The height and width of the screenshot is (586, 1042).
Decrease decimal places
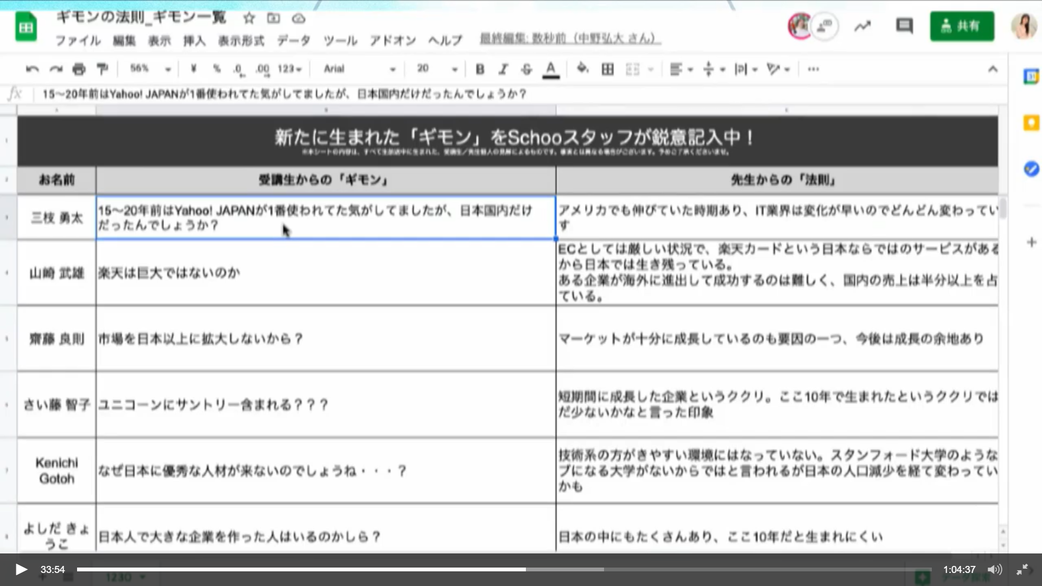pos(238,69)
